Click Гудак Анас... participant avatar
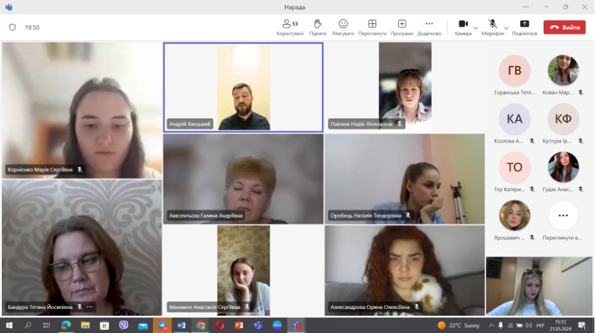 pos(563,167)
